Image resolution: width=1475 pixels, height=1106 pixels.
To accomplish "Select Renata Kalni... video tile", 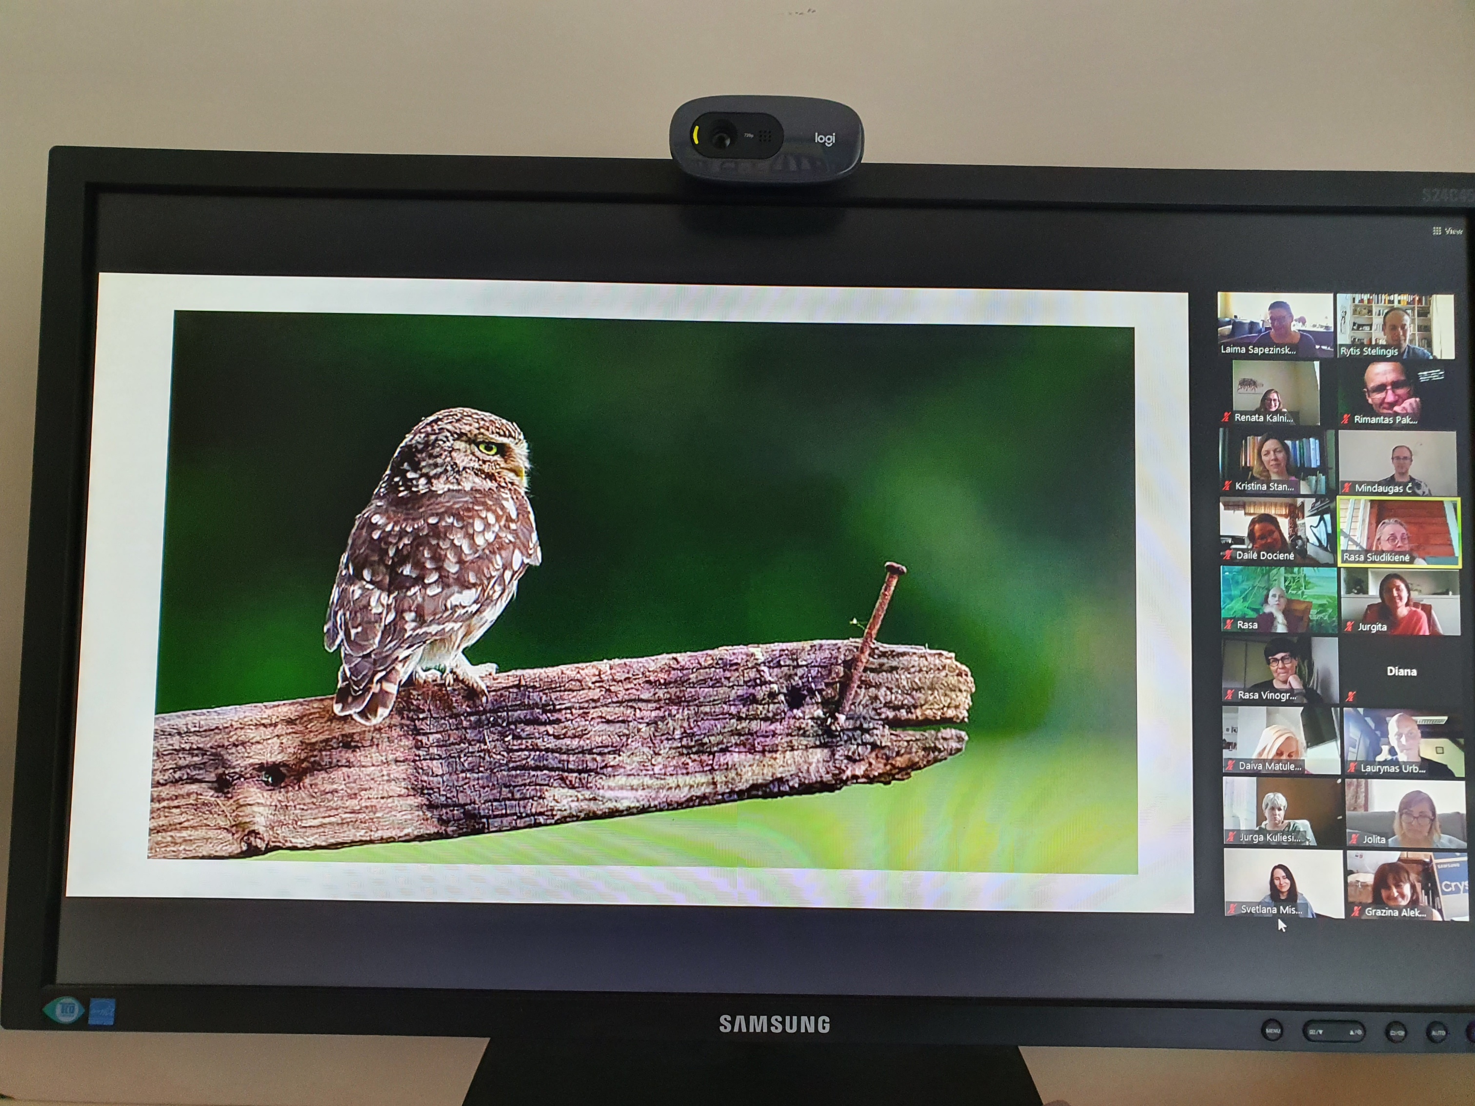I will (1276, 393).
